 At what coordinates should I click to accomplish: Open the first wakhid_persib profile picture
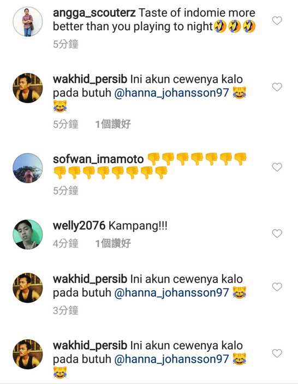pos(28,88)
